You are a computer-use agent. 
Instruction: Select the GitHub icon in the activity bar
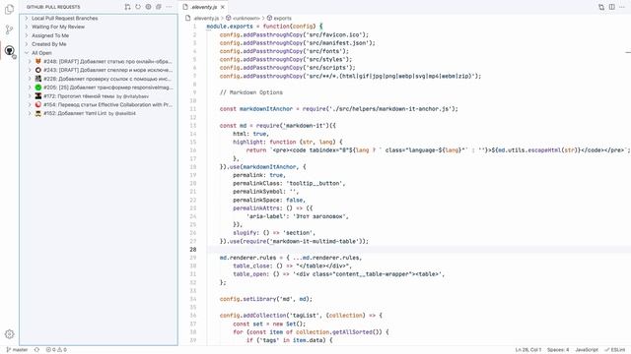coord(9,50)
